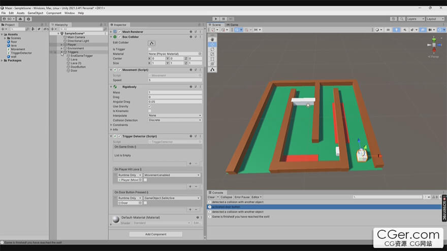The width and height of the screenshot is (447, 251).
Task: Open the Window menu
Action: (70, 13)
